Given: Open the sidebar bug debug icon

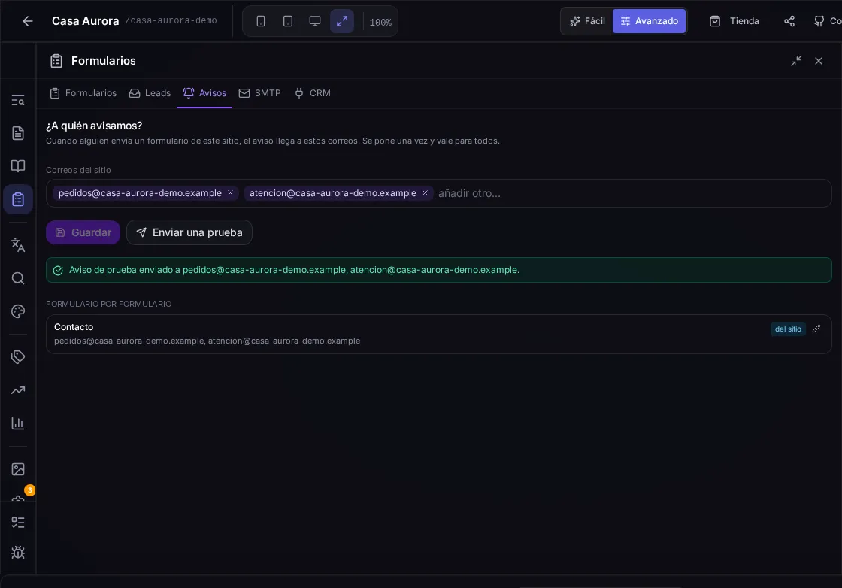Looking at the screenshot, I should click(x=18, y=552).
